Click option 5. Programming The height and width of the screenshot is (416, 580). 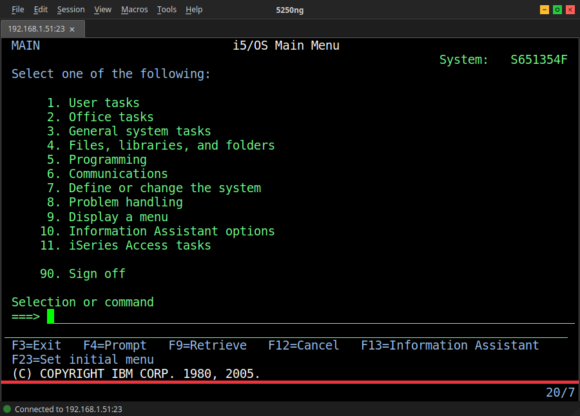pos(97,159)
